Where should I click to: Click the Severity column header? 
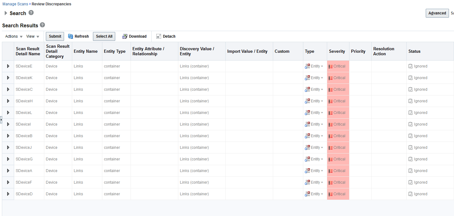pos(338,51)
